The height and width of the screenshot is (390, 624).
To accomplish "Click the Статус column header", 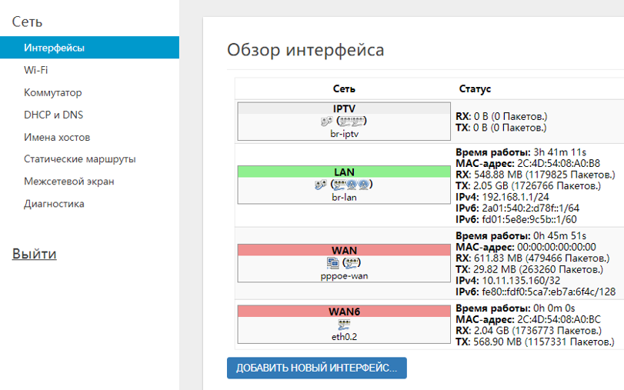I will click(475, 88).
